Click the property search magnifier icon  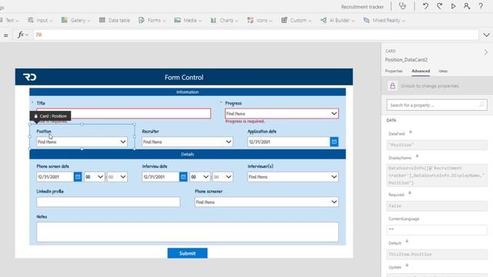point(481,105)
